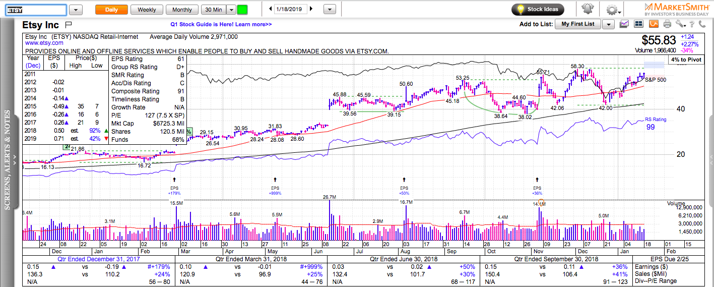Select the 30 Min intraday chart
This screenshot has width=714, height=287.
[213, 10]
